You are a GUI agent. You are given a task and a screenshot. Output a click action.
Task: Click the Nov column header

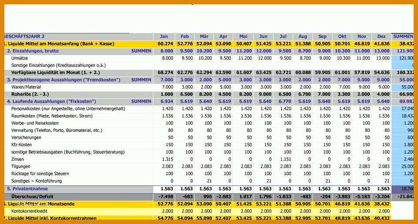pos(362,36)
